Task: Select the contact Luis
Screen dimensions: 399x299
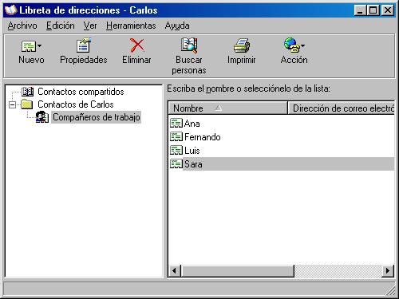Action: coord(192,151)
